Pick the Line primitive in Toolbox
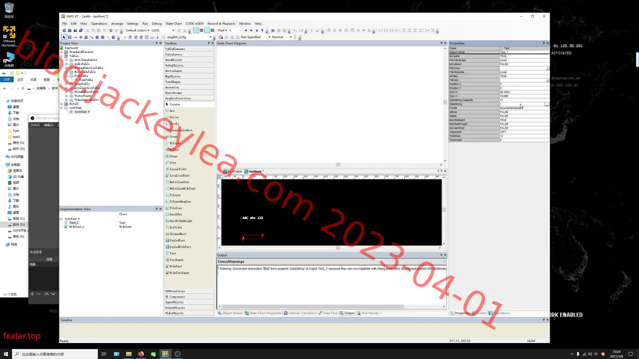 pos(173,163)
